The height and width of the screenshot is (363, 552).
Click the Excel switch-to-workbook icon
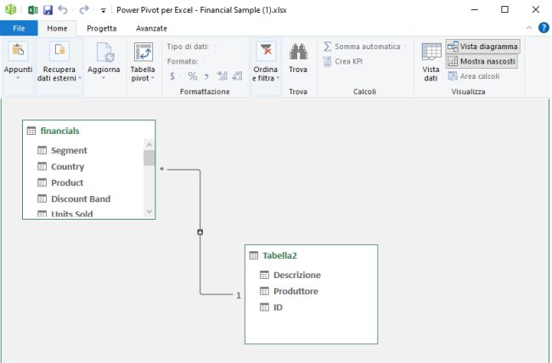33,10
